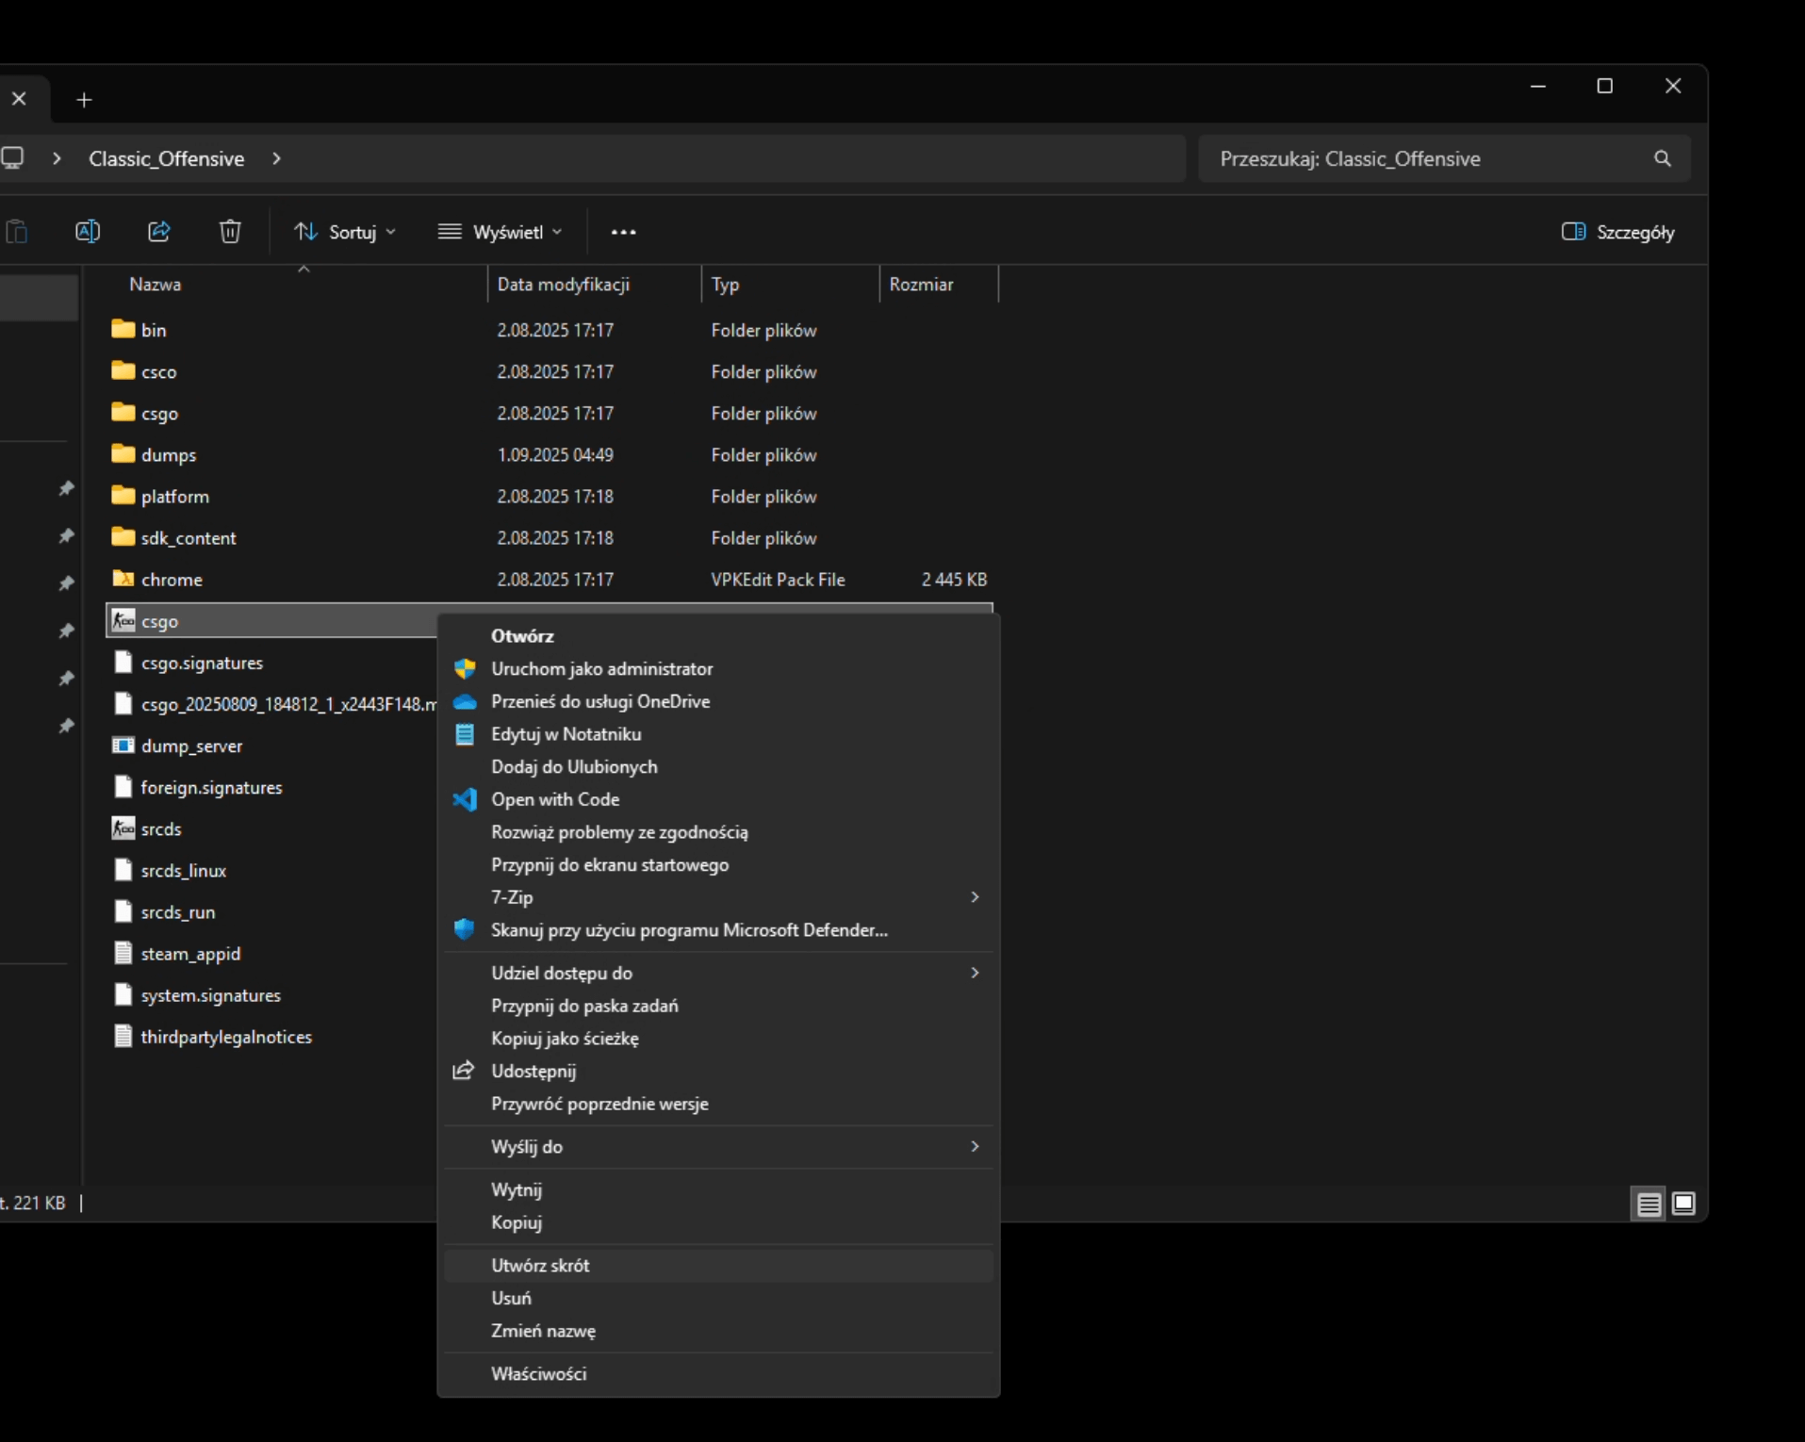Click the Paste clipboard icon in the toolbar
The width and height of the screenshot is (1805, 1442).
17,232
